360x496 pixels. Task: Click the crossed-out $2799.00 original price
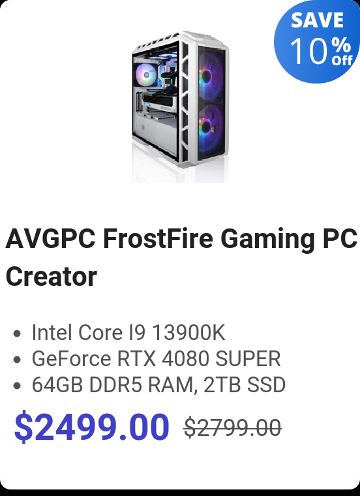[233, 427]
